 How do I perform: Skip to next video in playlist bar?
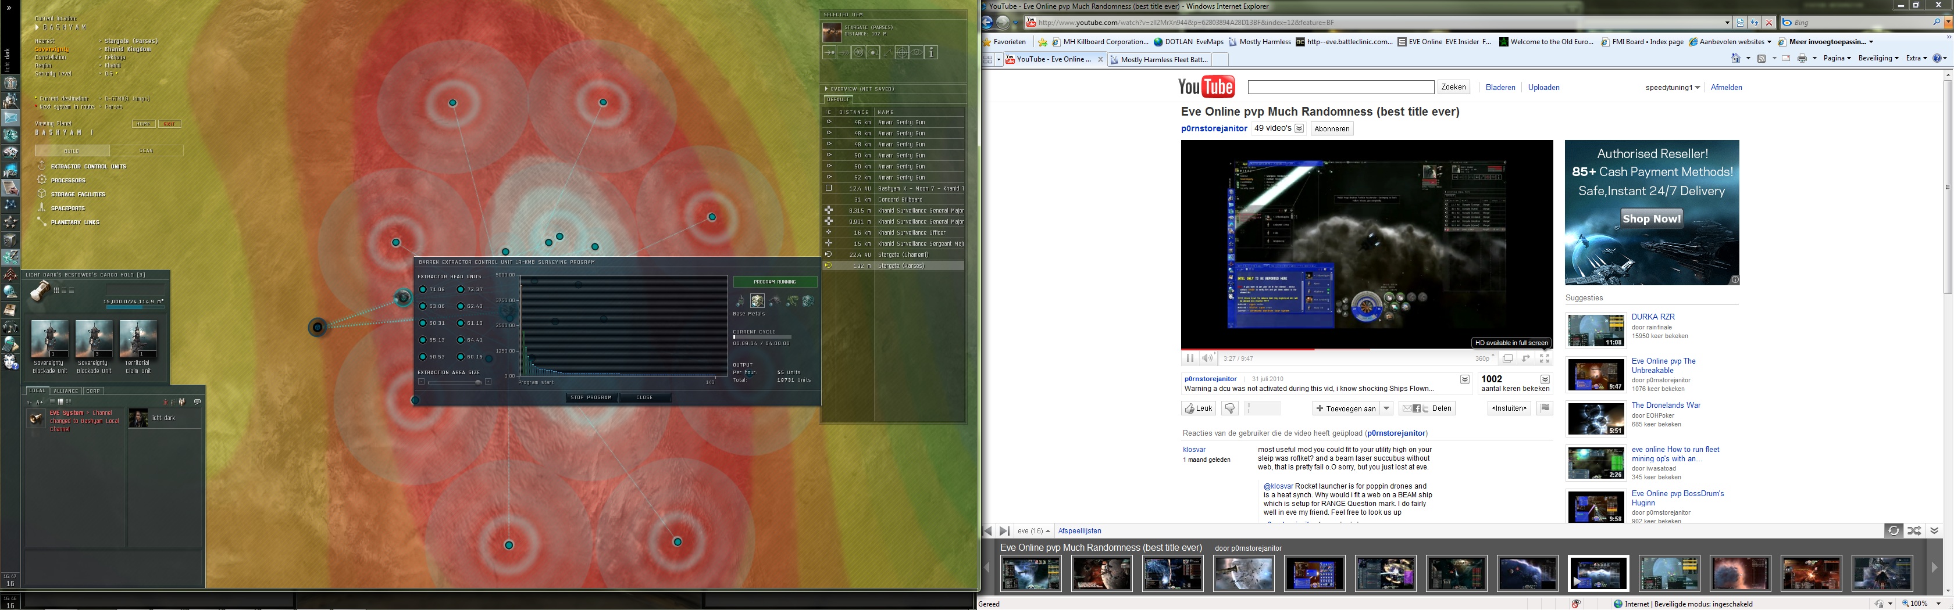[1004, 531]
